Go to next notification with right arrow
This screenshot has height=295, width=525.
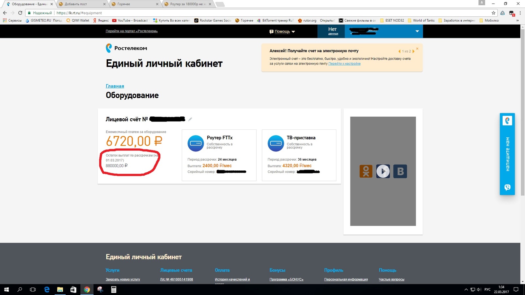click(413, 51)
